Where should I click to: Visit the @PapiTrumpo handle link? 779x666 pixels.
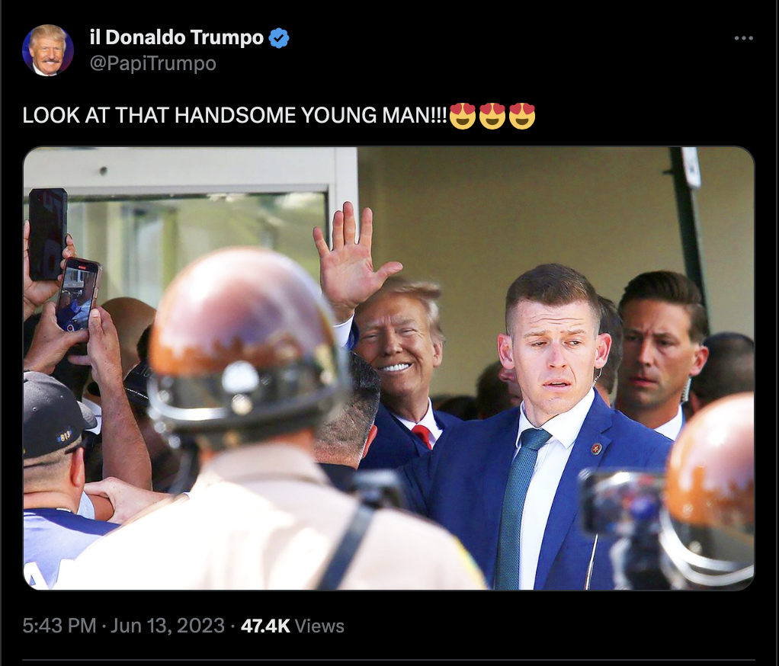[x=153, y=63]
